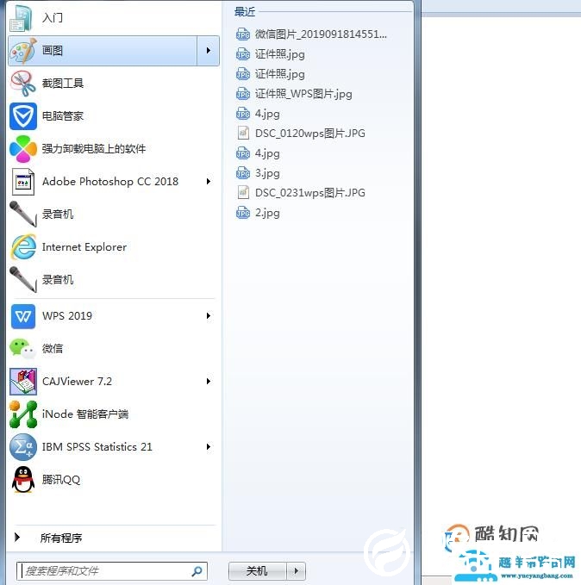Expand CAJViewer 7.2 submenu arrow

pyautogui.click(x=209, y=382)
